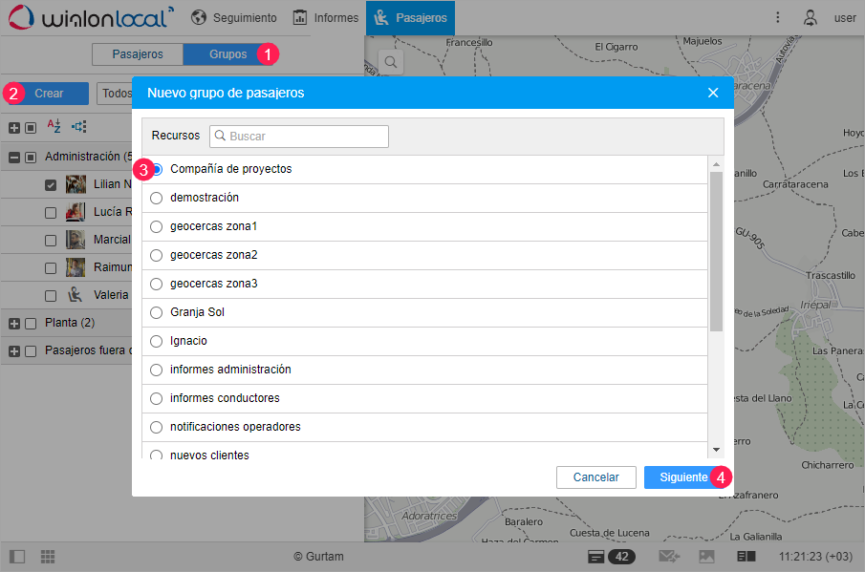This screenshot has width=865, height=572.
Task: Click the clock time 11:21:23 (+03)
Action: coord(815,557)
